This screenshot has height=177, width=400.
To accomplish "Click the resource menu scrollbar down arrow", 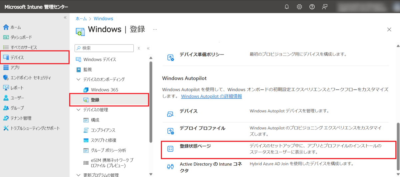I will 151,174.
